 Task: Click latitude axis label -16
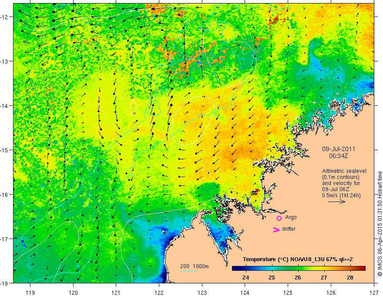tap(5, 195)
